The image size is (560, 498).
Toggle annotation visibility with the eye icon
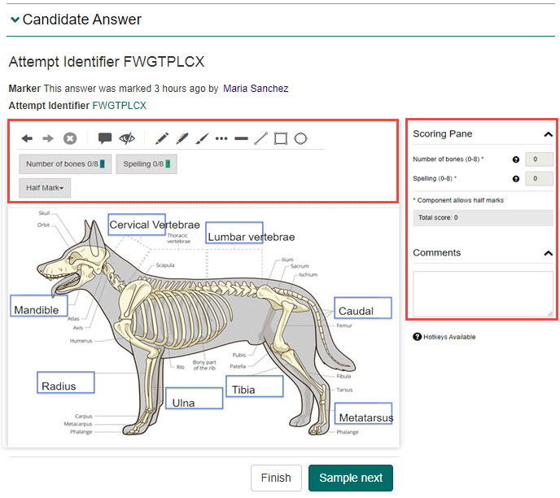click(x=127, y=138)
